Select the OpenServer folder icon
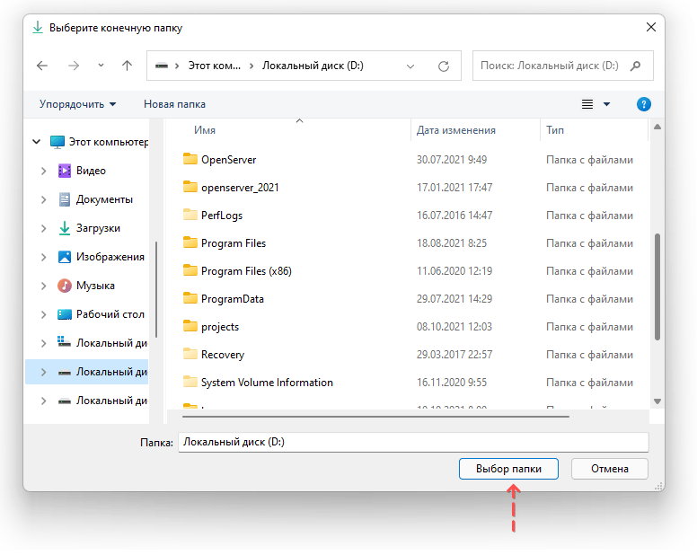Image resolution: width=697 pixels, height=555 pixels. [x=190, y=159]
